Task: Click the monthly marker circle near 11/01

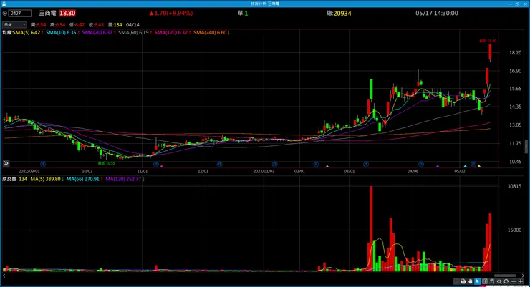Action: (156, 165)
